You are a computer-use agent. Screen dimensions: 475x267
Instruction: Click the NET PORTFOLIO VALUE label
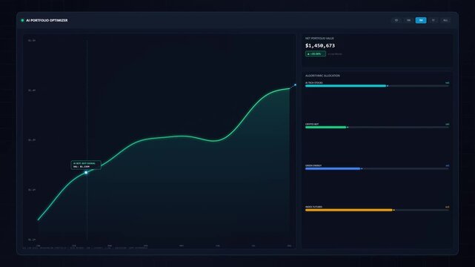pyautogui.click(x=319, y=39)
